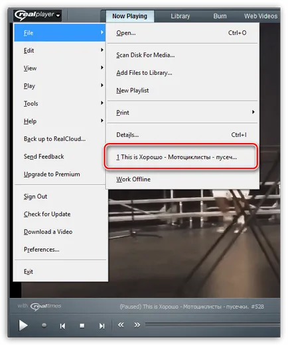Expand the Edit submenu
288x345 pixels.
(60, 50)
